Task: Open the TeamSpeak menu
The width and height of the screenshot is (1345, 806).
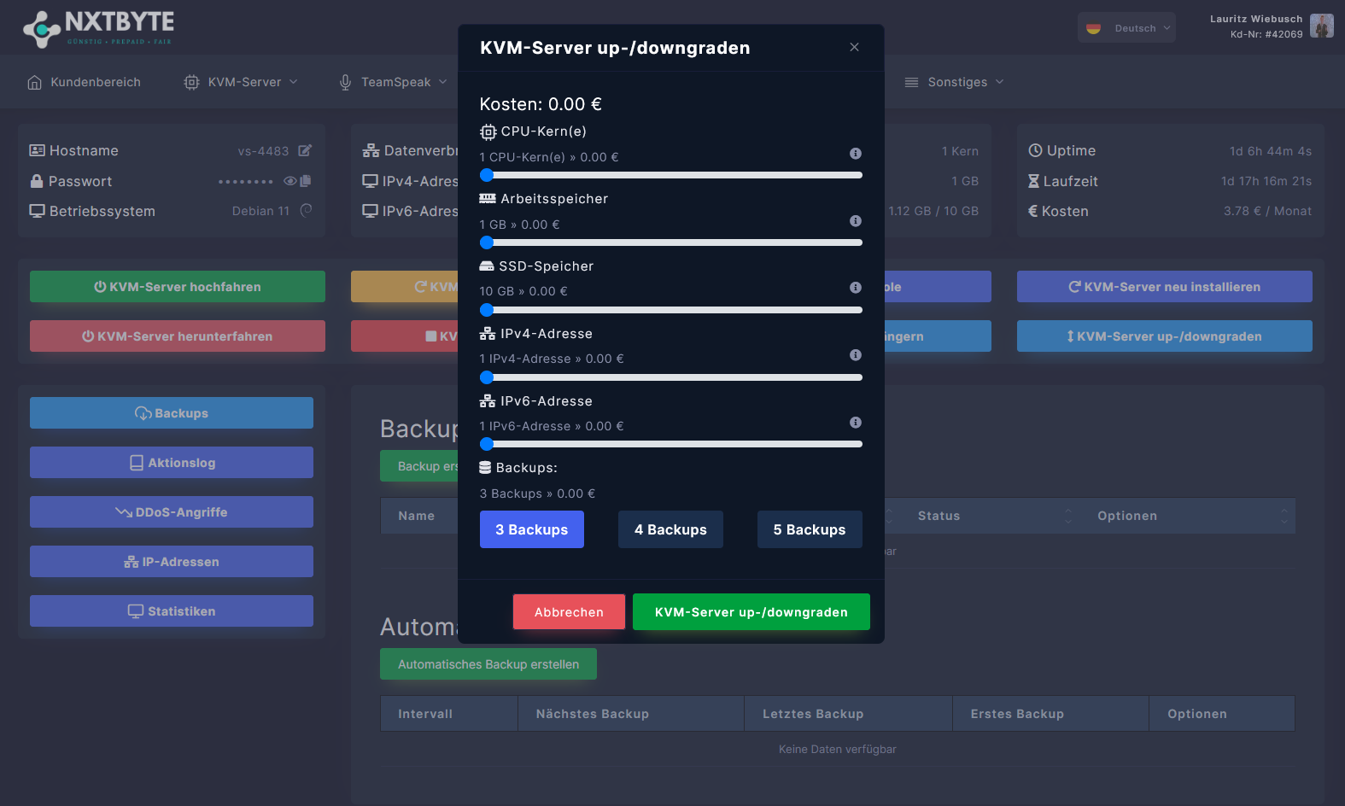Action: [x=393, y=82]
